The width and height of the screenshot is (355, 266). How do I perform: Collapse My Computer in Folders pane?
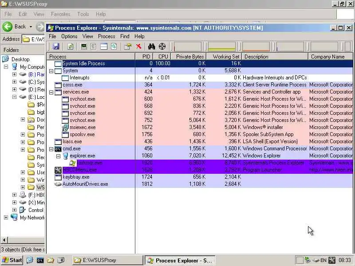(6, 67)
